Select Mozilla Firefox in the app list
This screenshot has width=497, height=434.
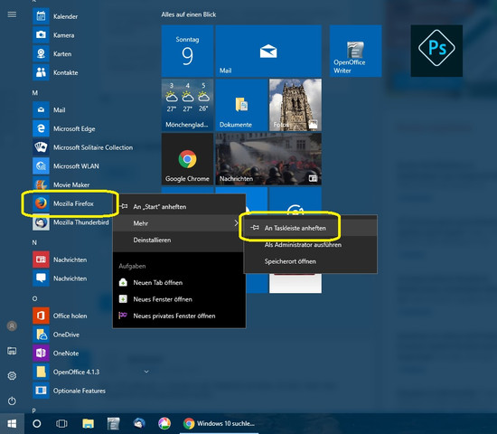click(73, 203)
